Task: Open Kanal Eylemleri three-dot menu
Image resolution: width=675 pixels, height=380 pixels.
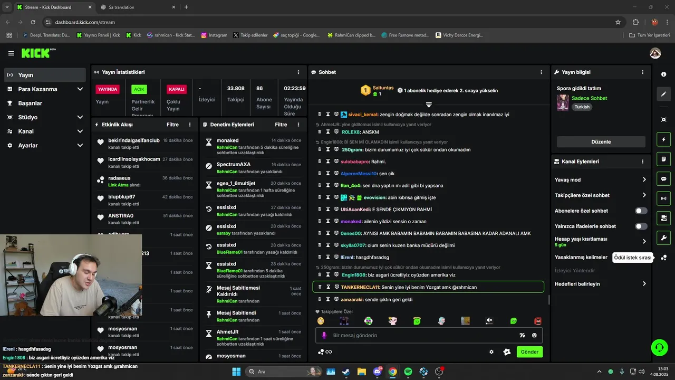Action: tap(642, 161)
